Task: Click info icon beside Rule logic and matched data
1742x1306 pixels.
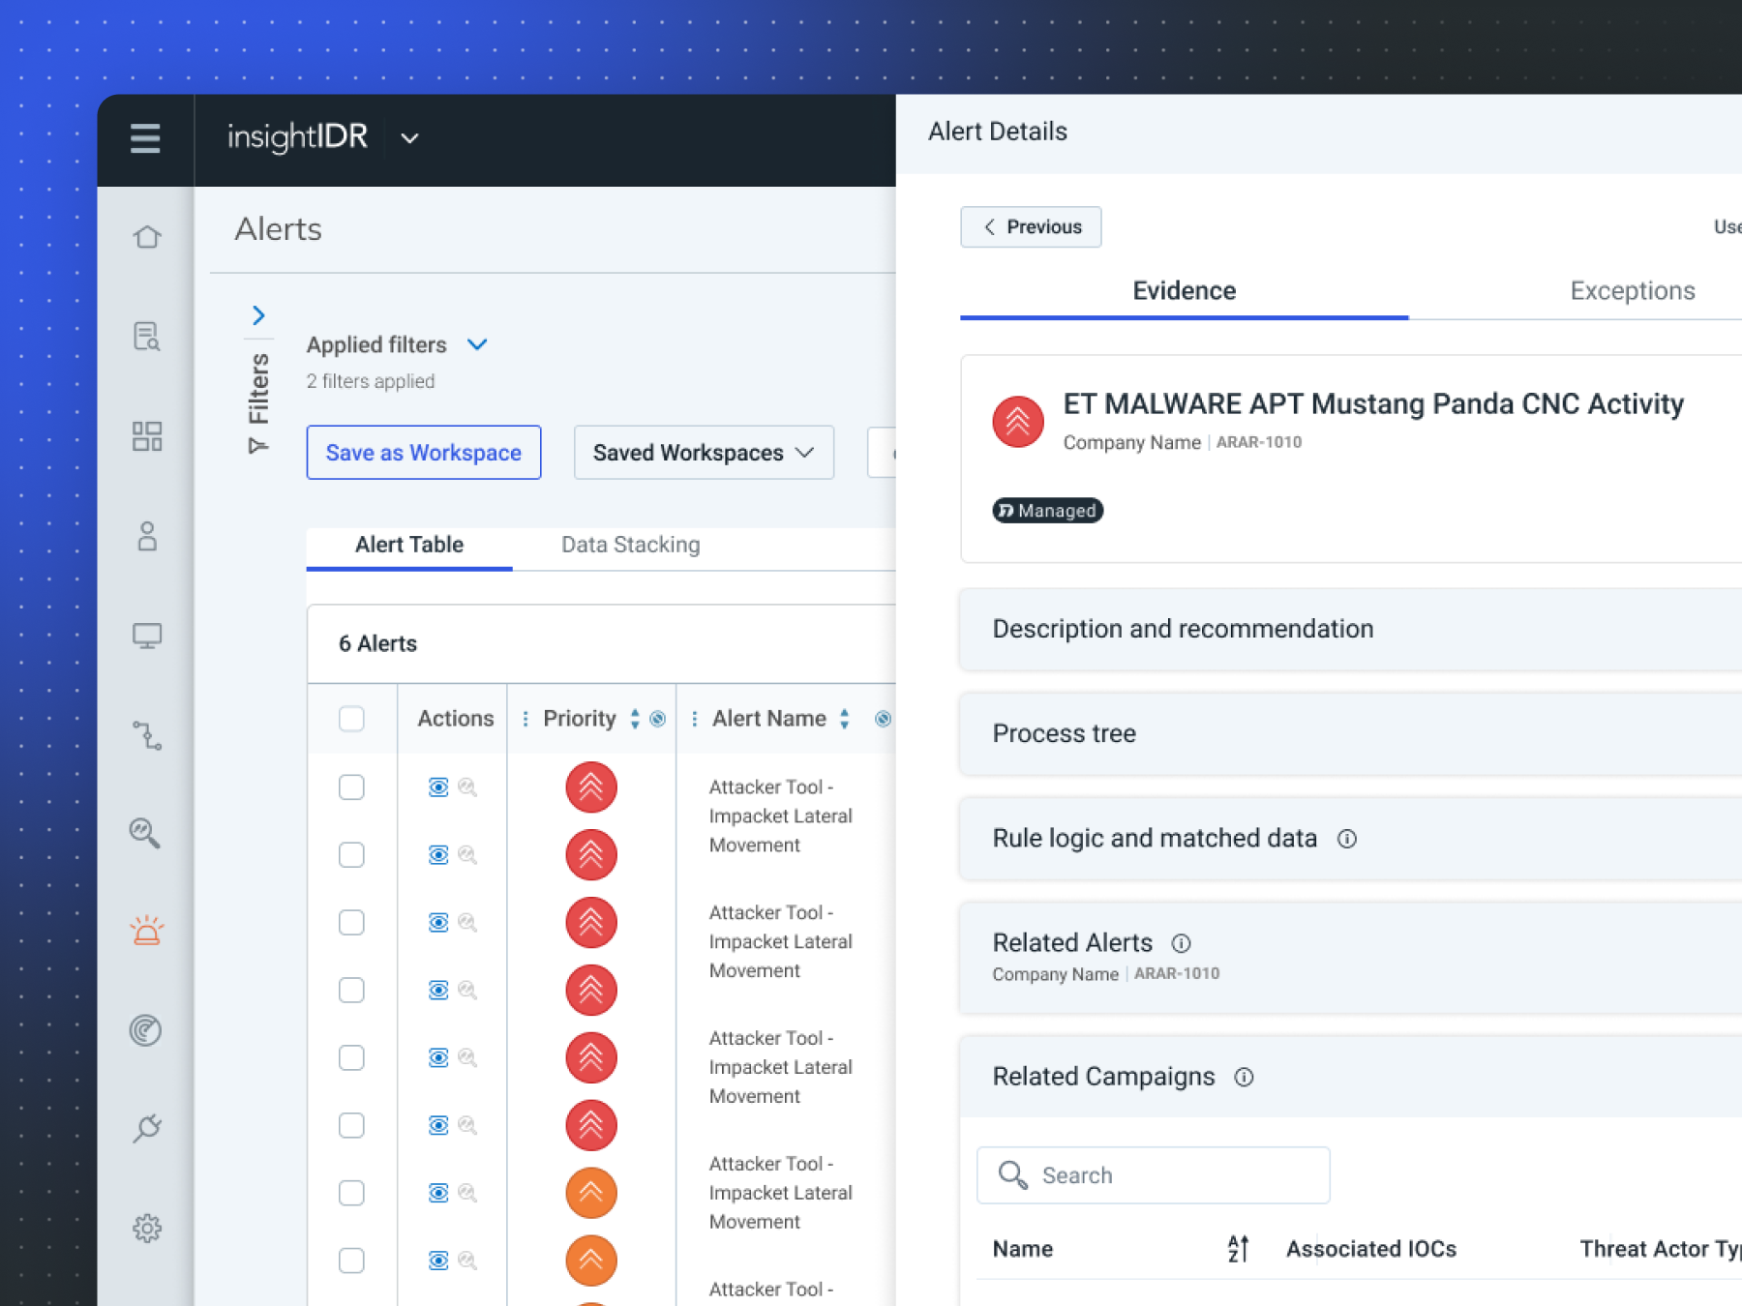Action: [1346, 839]
